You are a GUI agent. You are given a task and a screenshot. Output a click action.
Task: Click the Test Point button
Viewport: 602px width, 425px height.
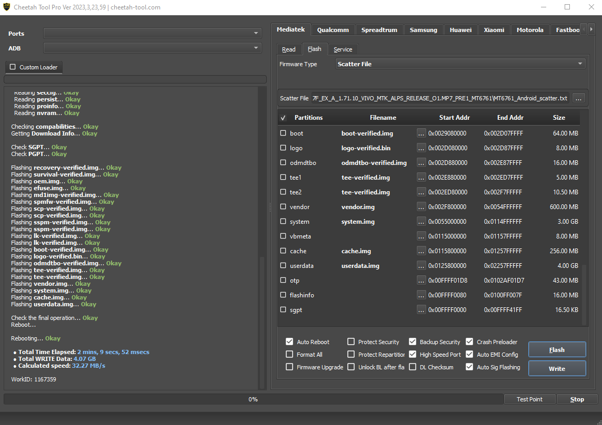[x=529, y=399]
